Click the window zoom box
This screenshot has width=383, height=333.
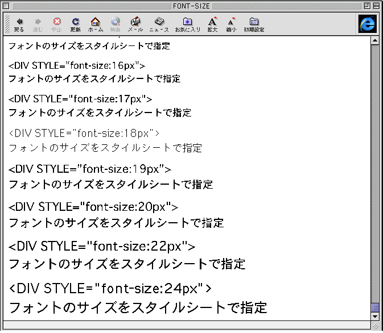tap(367, 6)
